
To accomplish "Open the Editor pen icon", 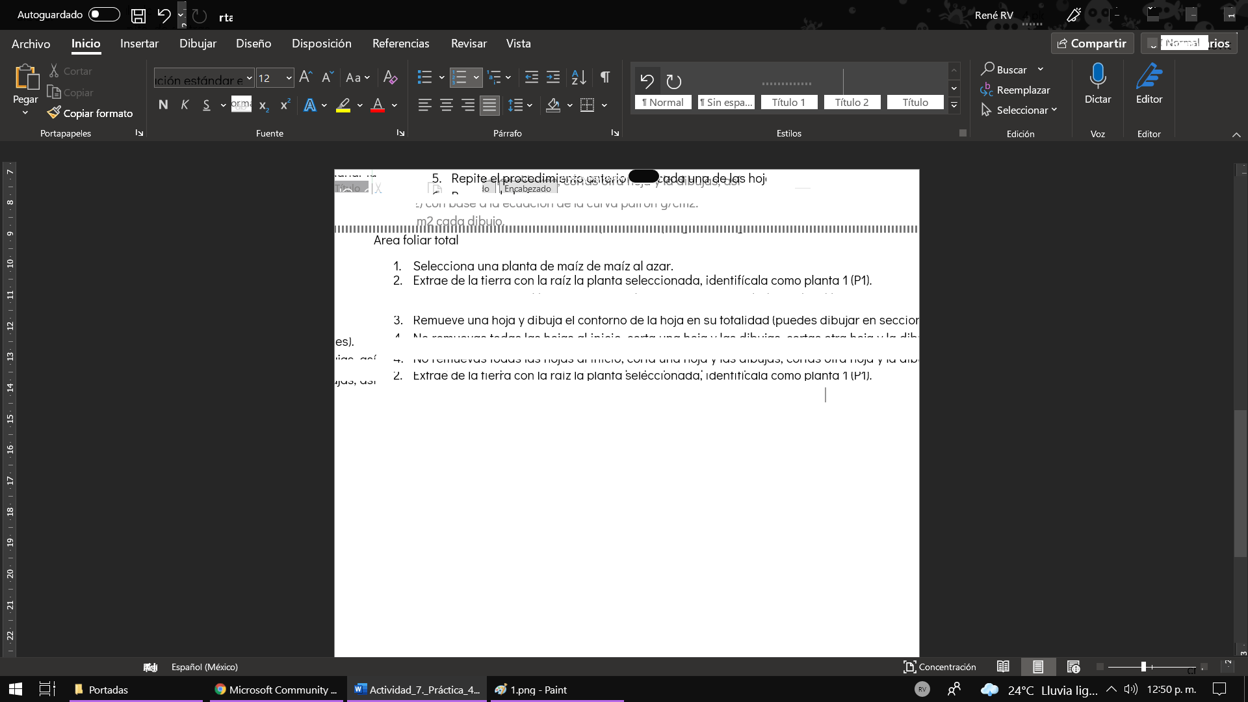I will [1149, 77].
